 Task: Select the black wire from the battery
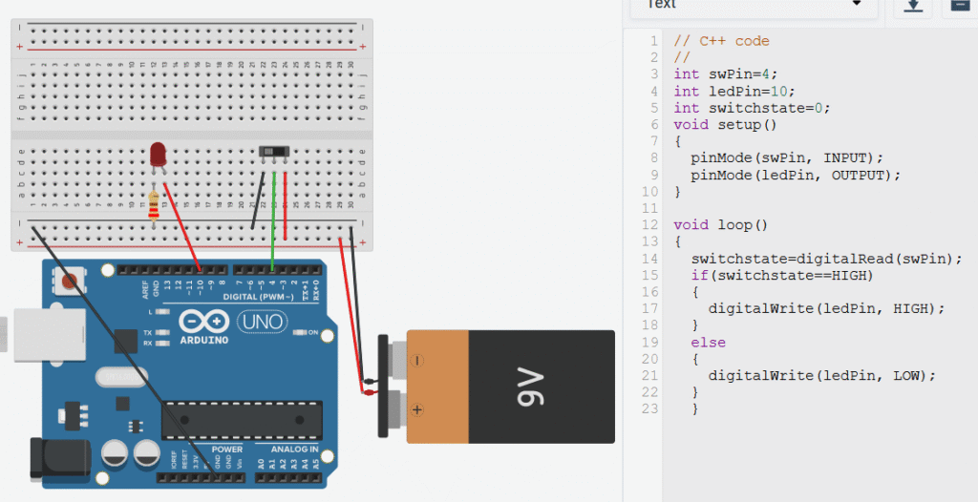coord(357,304)
